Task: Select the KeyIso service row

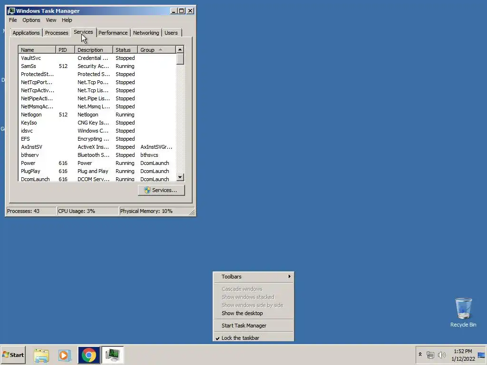Action: point(97,123)
